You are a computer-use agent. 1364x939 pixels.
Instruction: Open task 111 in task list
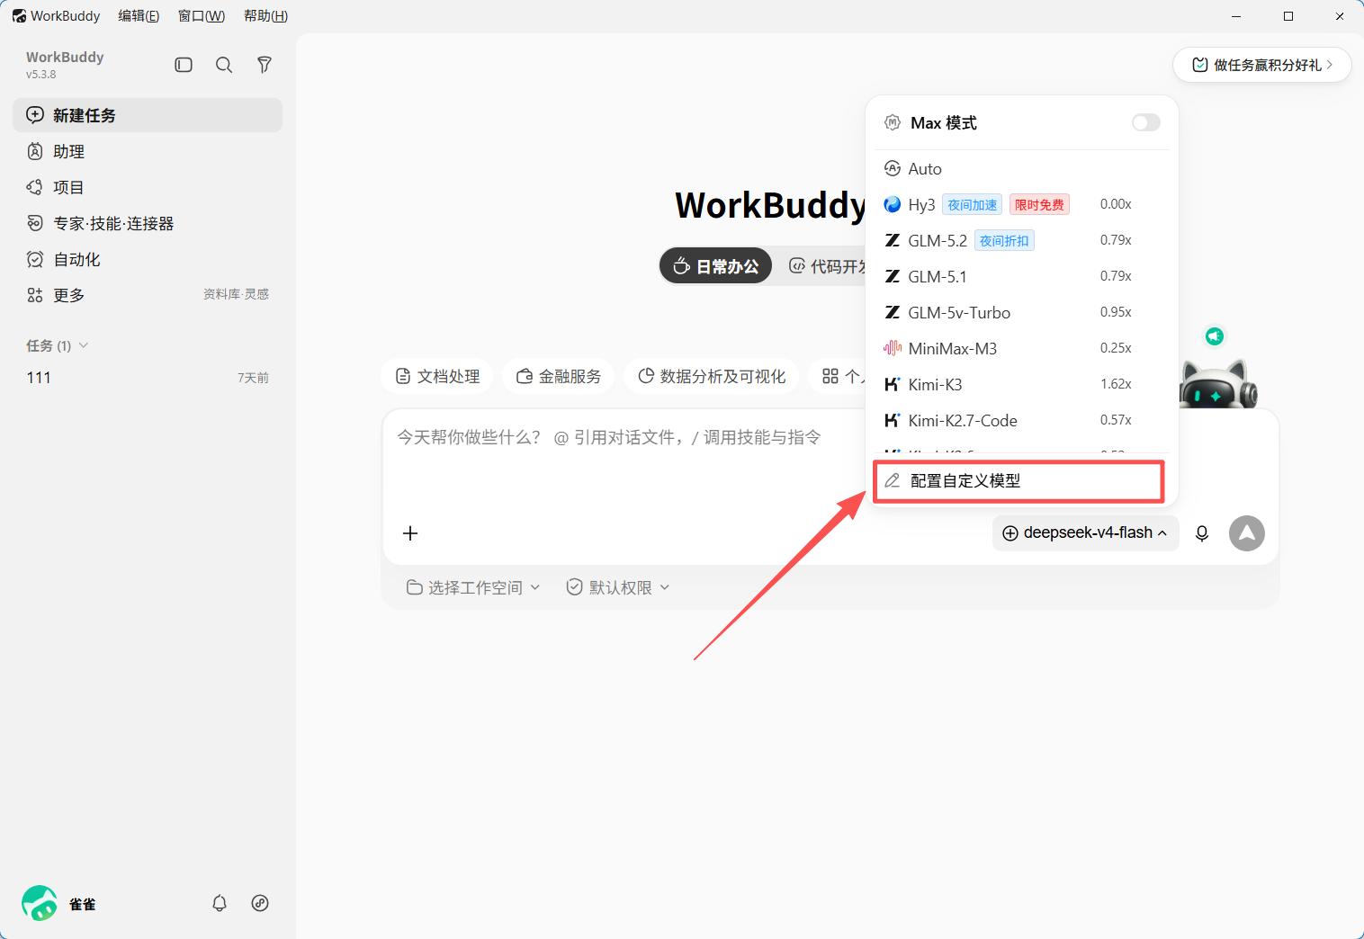coord(148,378)
